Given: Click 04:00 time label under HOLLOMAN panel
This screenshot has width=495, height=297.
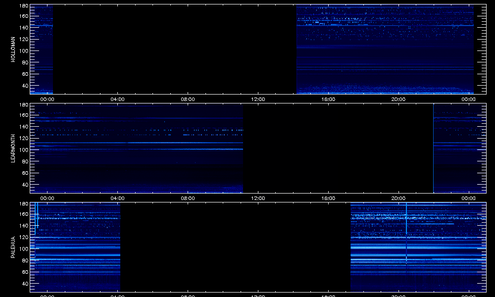Looking at the screenshot, I should 117,99.
